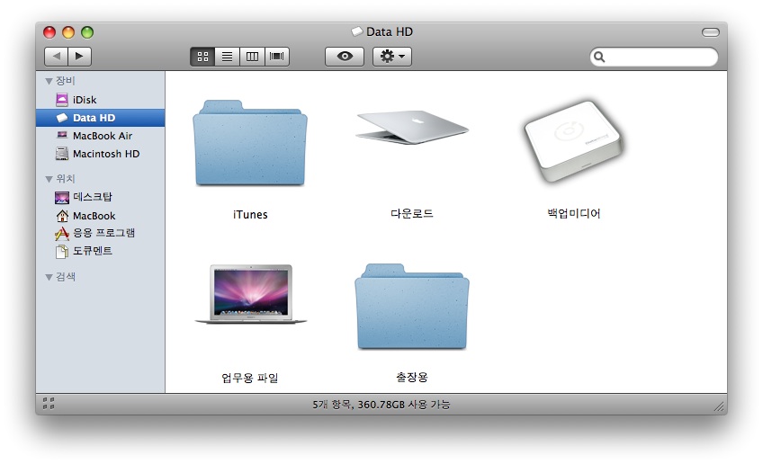This screenshot has height=464, width=763.
Task: Click the 업무용 파일 label text
Action: (x=250, y=378)
